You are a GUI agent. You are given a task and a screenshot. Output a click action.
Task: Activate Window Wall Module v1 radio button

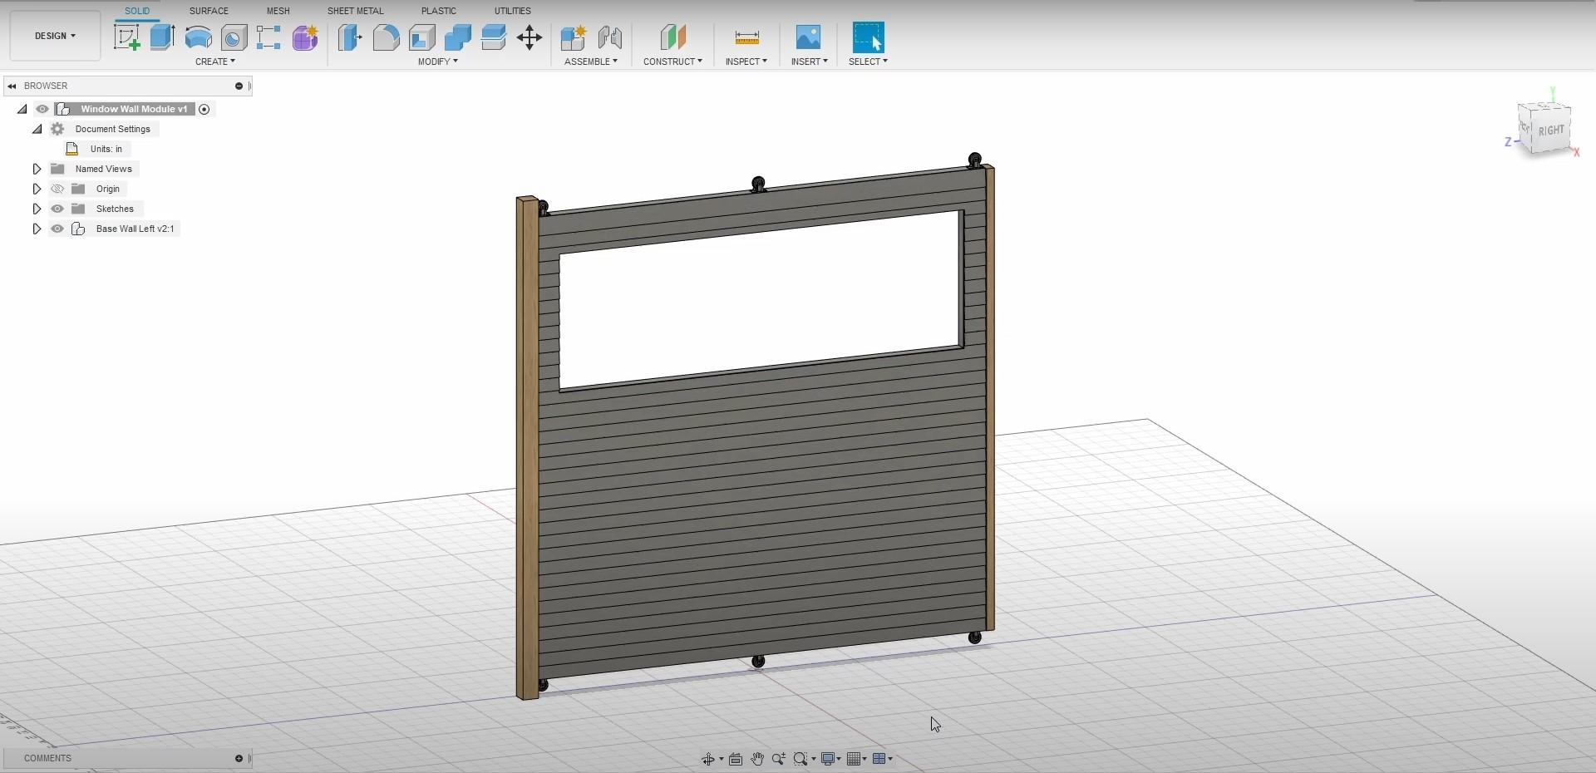(204, 109)
